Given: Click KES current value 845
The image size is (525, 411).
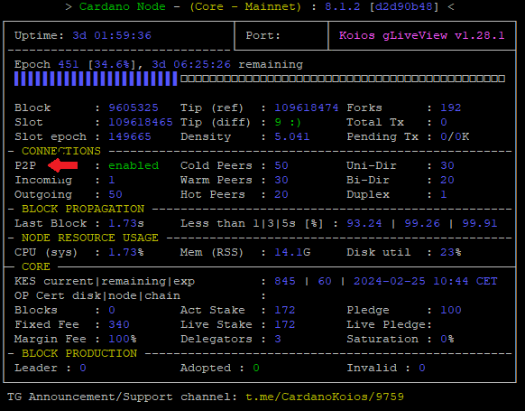Looking at the screenshot, I should 285,281.
